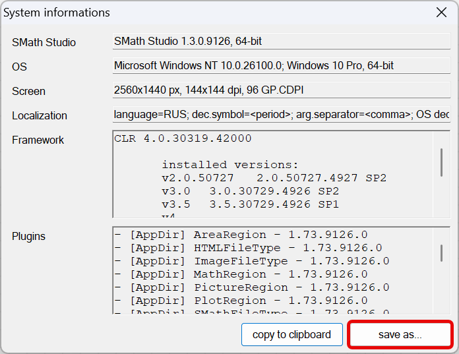Focus the Localization settings field
The width and height of the screenshot is (459, 354).
282,115
